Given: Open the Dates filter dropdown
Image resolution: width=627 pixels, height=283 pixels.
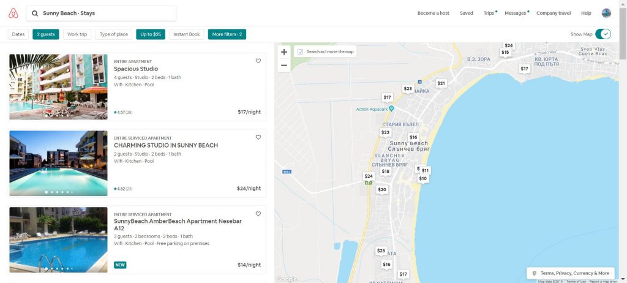Looking at the screenshot, I should pos(18,34).
